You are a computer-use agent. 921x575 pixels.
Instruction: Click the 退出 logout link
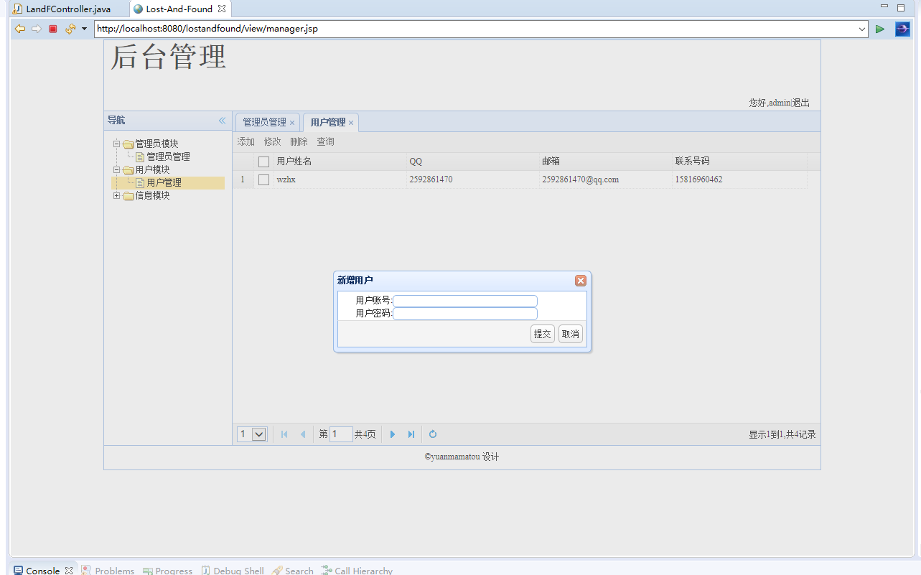tap(800, 103)
